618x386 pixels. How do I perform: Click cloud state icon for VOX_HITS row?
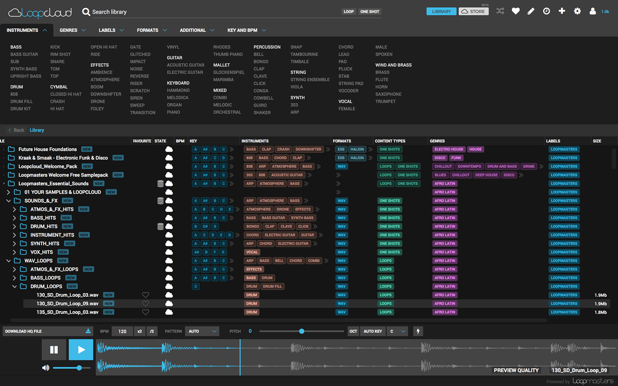[168, 252]
